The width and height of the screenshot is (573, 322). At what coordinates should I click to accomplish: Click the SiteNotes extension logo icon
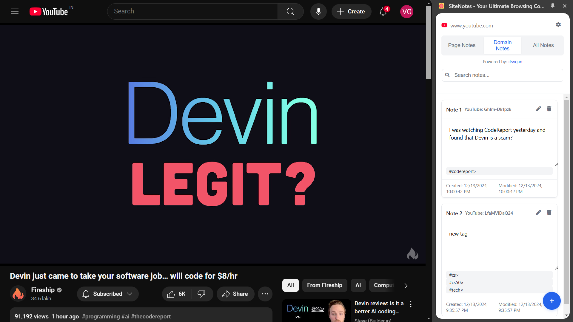[x=441, y=6]
